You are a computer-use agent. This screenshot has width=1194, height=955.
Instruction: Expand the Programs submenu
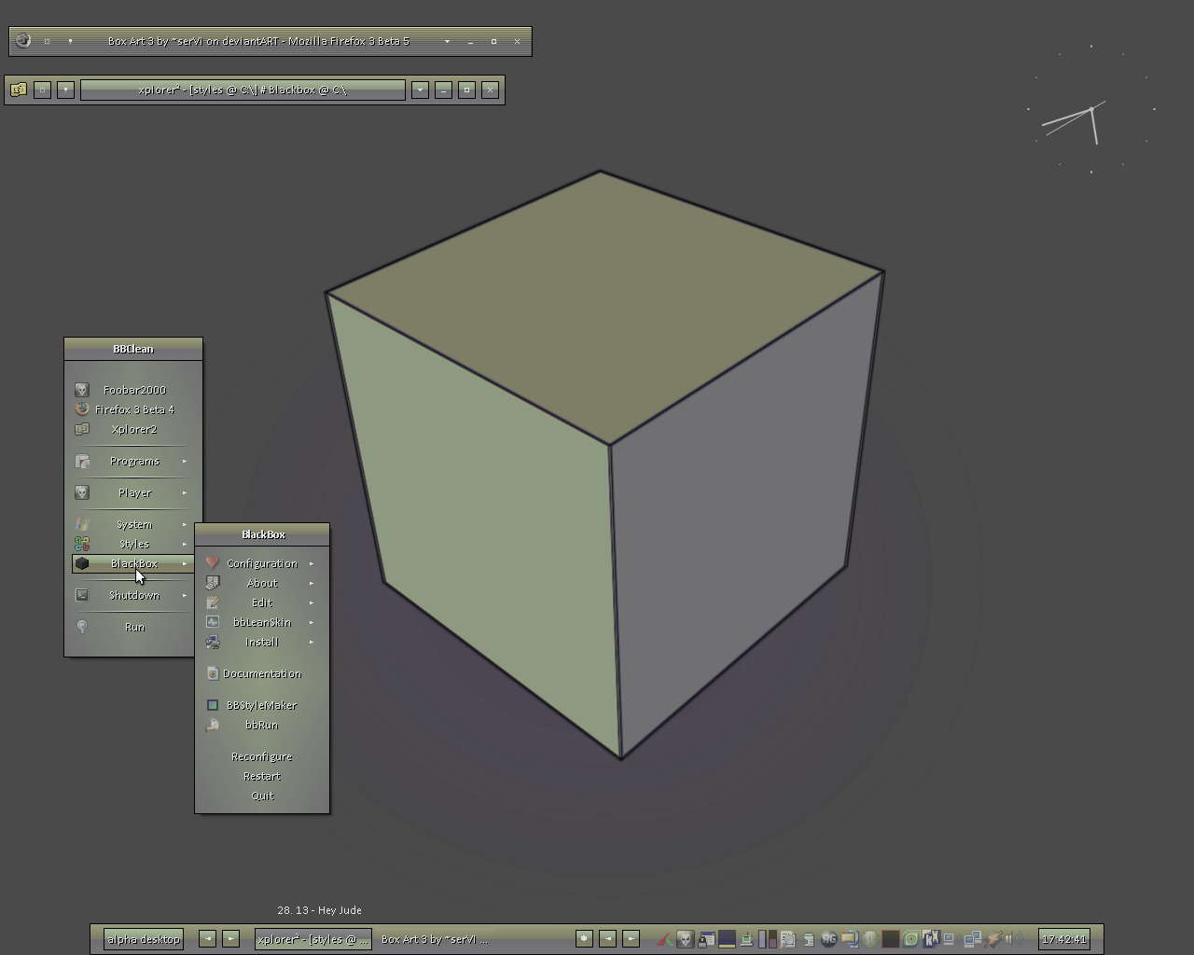(x=134, y=461)
